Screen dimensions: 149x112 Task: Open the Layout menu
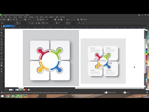(x=15, y=17)
